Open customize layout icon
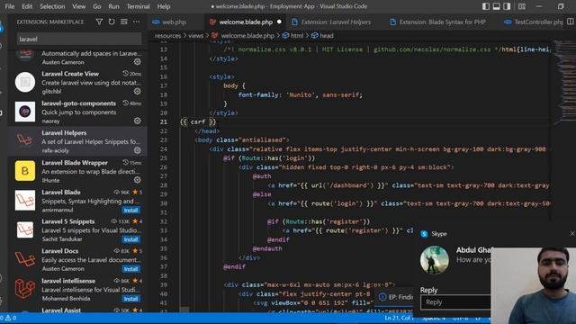576x324 pixels. point(522,6)
